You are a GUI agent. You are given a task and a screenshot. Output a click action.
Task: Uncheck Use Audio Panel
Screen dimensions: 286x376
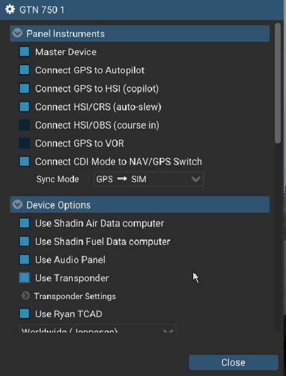coord(25,260)
